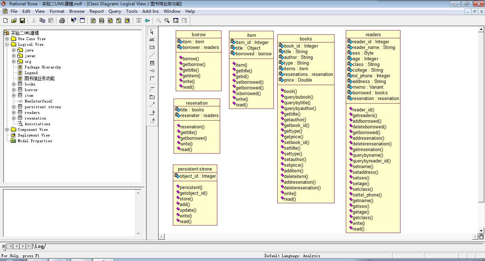485x261 pixels.
Task: Select the Generalization tool in toolbox
Action: [152, 112]
